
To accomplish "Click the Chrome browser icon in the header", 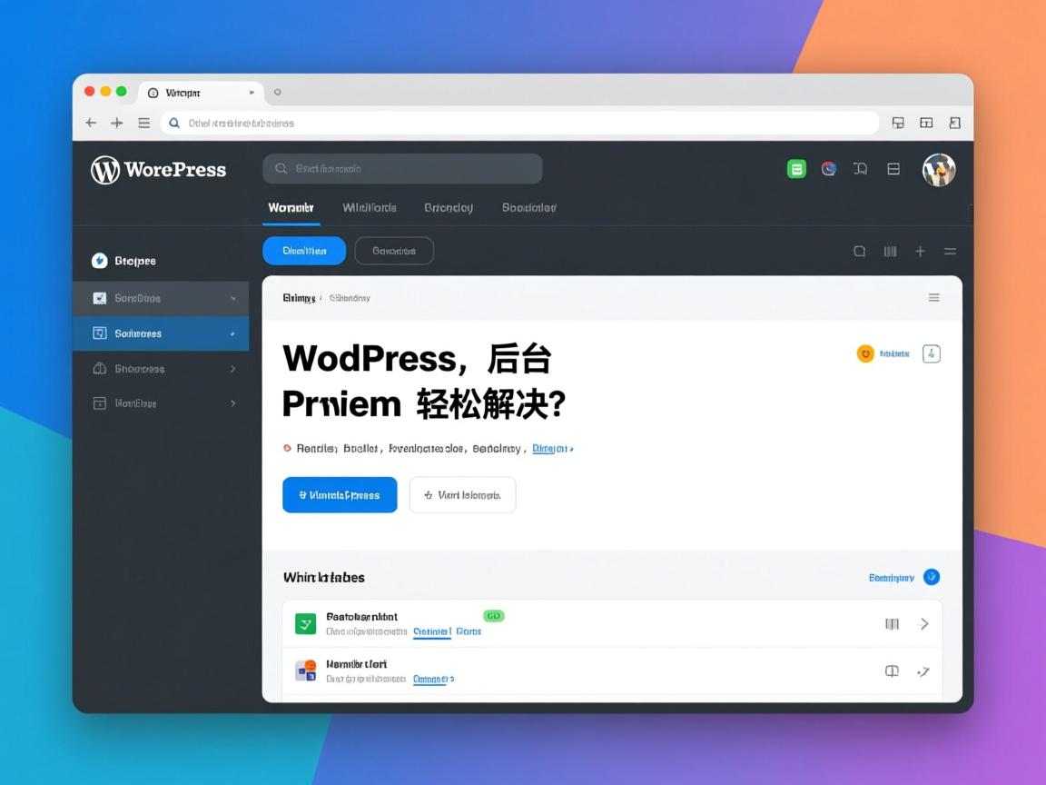I will pos(828,168).
